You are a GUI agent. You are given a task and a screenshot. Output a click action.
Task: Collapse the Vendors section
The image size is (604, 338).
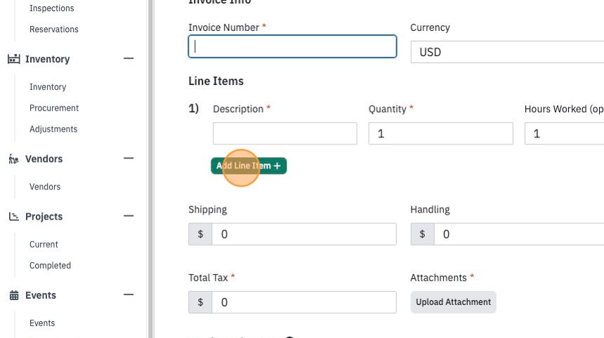click(129, 158)
